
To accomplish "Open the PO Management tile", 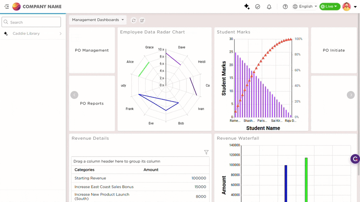I will pos(92,50).
